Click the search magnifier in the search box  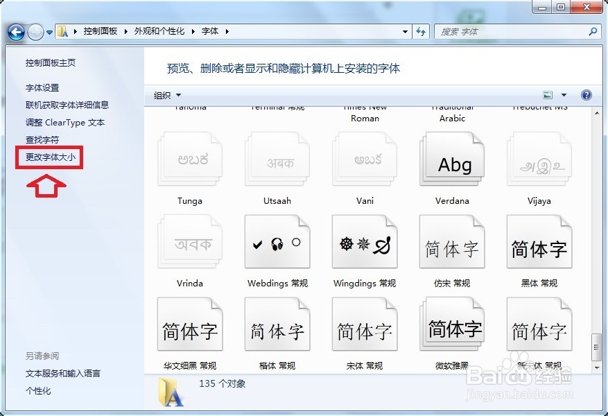(591, 31)
